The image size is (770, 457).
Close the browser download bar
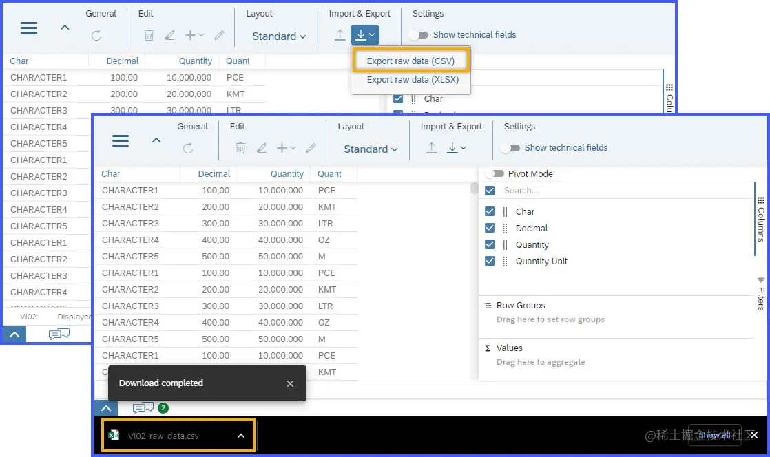pyautogui.click(x=754, y=435)
